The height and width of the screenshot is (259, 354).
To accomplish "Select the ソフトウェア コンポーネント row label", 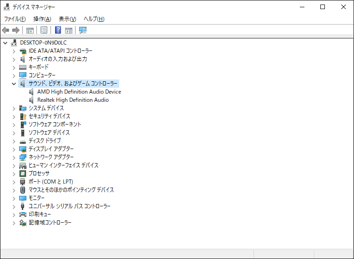I will [x=55, y=125].
